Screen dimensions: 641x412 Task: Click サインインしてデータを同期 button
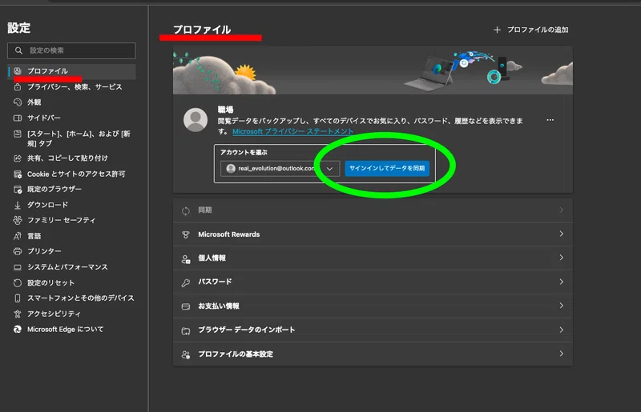(x=387, y=168)
